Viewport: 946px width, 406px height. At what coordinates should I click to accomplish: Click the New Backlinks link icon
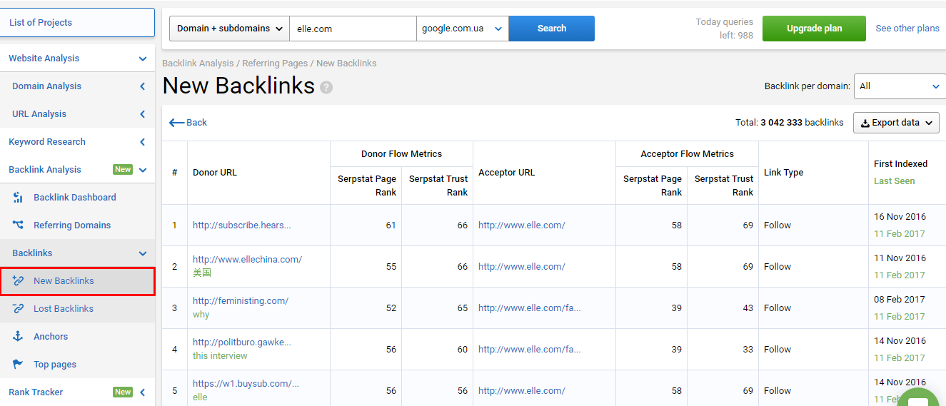point(19,281)
